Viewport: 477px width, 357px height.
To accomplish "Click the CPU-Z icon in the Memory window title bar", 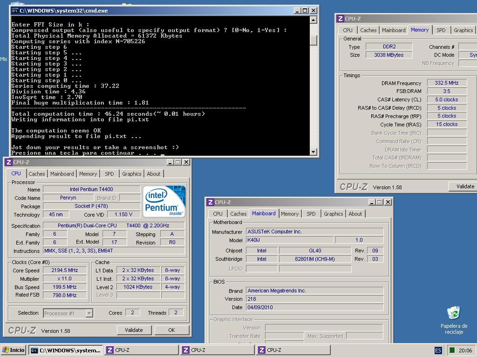I will (x=341, y=19).
